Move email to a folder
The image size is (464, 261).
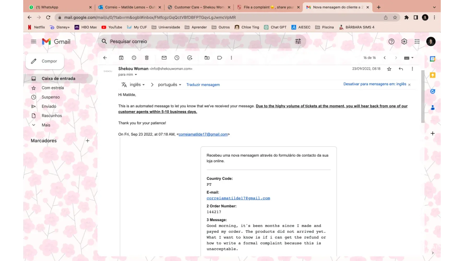(x=207, y=58)
